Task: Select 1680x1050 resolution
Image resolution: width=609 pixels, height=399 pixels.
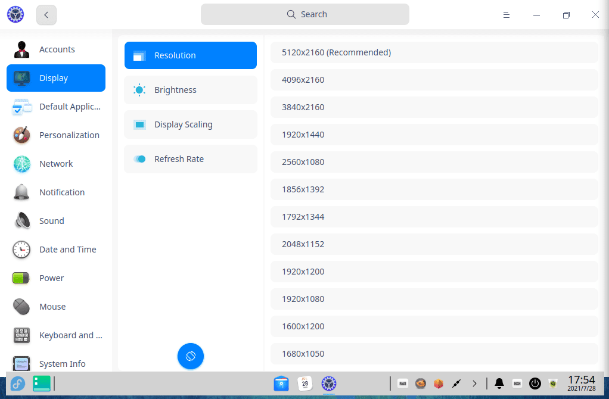Action: 434,354
